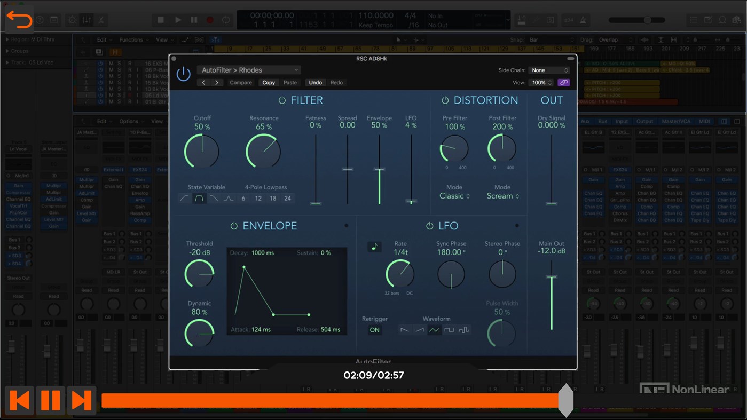The width and height of the screenshot is (747, 420).
Task: Toggle the Envelope section power switch
Action: (234, 226)
